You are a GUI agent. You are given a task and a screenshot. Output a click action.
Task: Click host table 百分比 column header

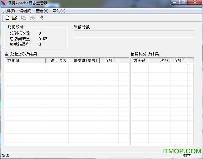(x=109, y=60)
